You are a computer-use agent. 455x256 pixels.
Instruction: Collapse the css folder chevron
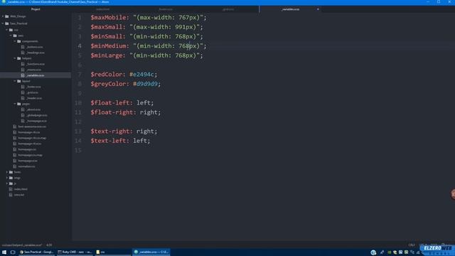[x=7, y=30]
